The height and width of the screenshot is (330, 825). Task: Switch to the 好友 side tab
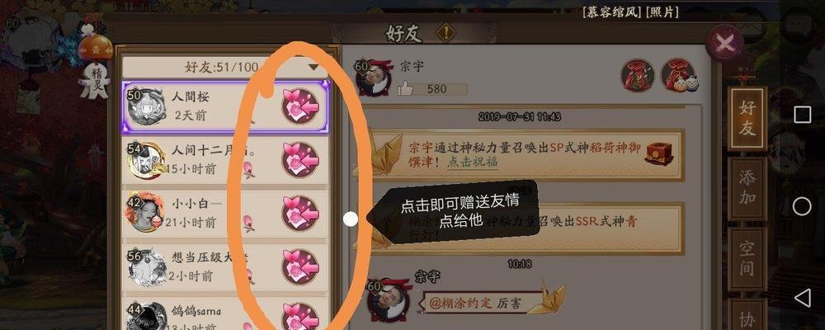tap(747, 119)
